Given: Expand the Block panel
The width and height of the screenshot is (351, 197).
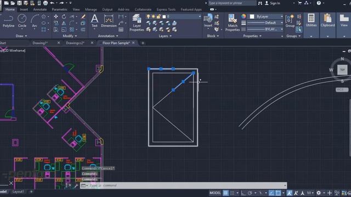Looking at the screenshot, I should (213, 36).
